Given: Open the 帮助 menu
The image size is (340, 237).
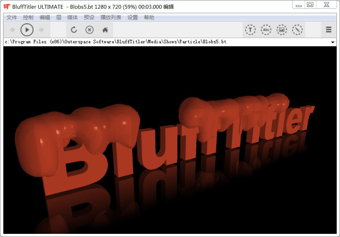Looking at the screenshot, I should 149,18.
